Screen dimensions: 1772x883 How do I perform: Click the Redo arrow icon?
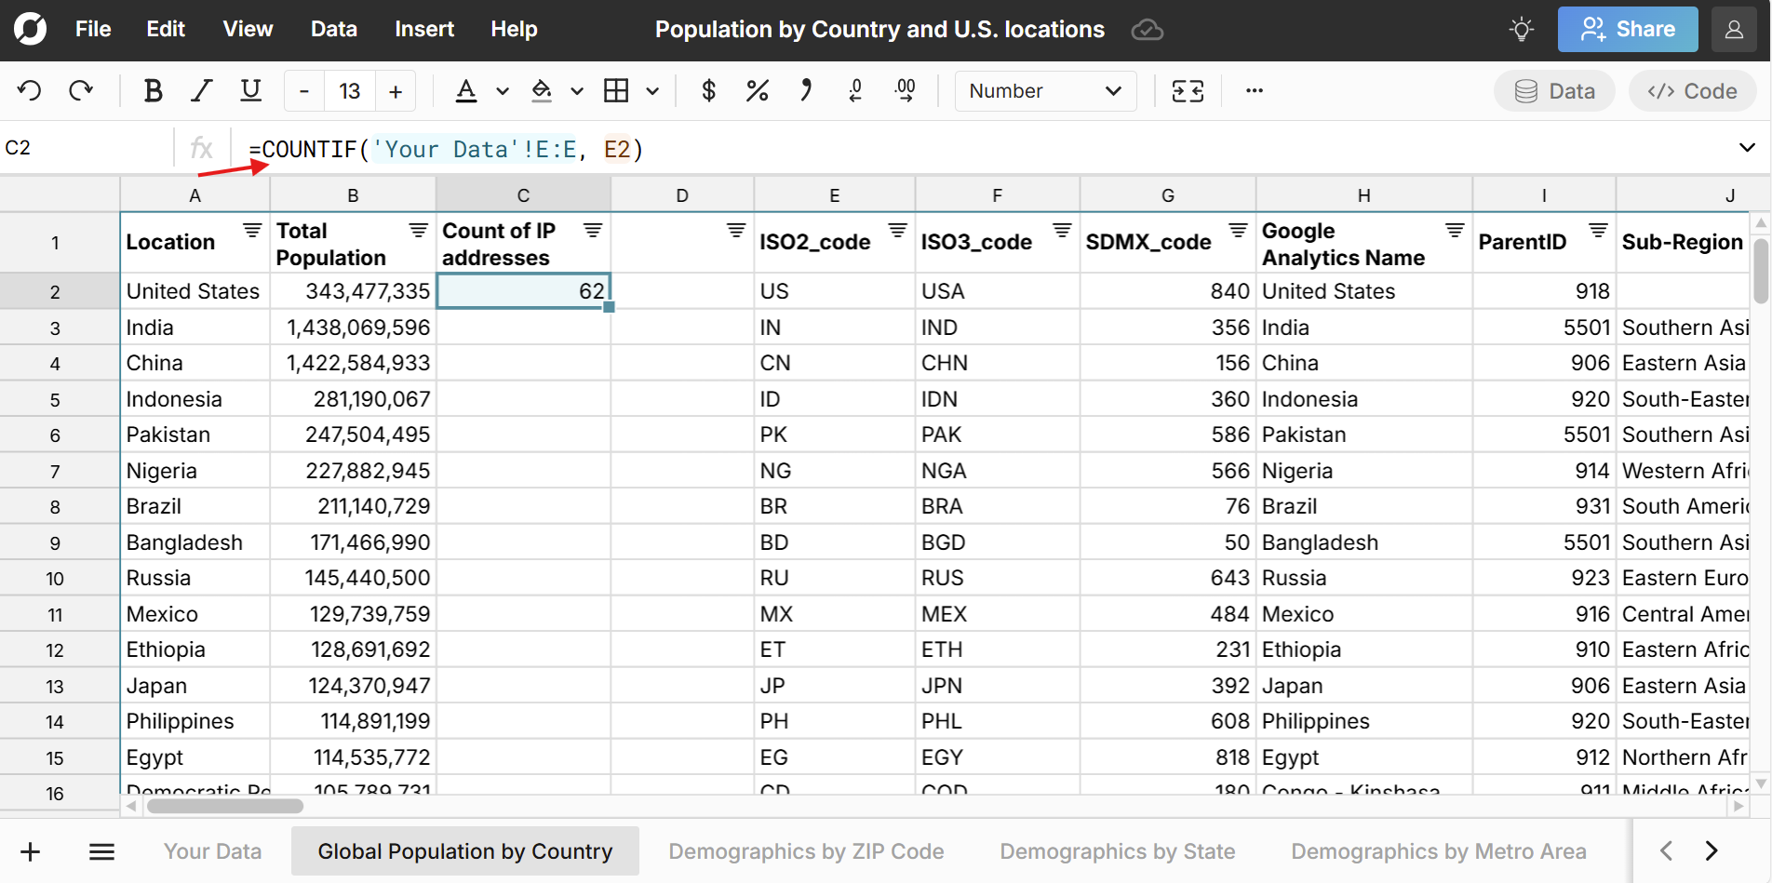[81, 90]
